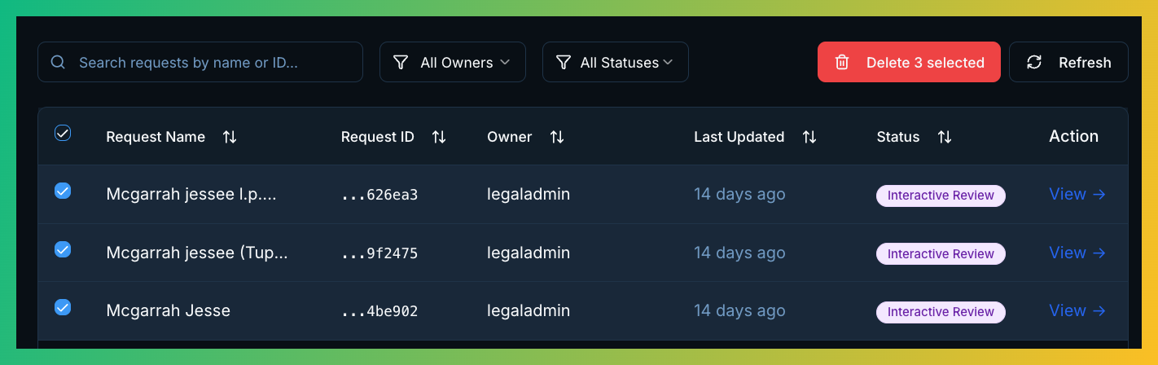Open View link for request 9f2475
The height and width of the screenshot is (365, 1158).
[x=1077, y=253]
